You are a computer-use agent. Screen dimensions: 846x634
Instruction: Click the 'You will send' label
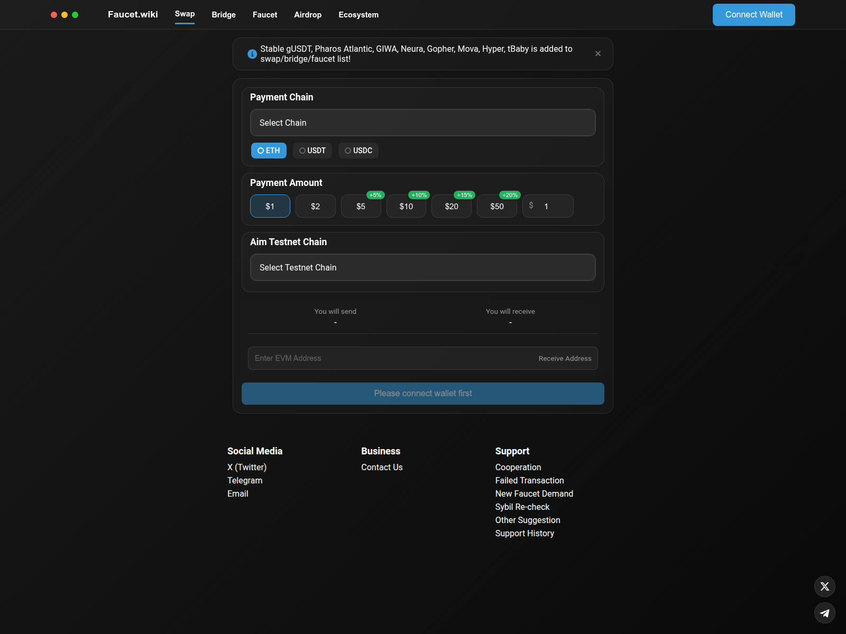[x=335, y=312]
